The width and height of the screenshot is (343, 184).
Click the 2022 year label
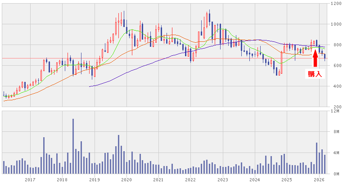click(x=190, y=180)
